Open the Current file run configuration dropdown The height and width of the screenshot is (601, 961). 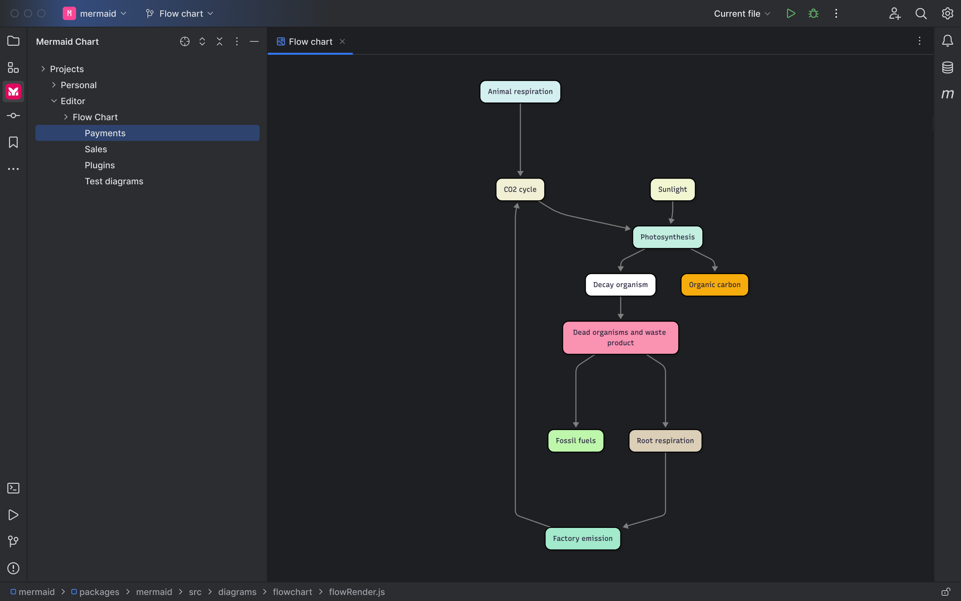(x=741, y=13)
